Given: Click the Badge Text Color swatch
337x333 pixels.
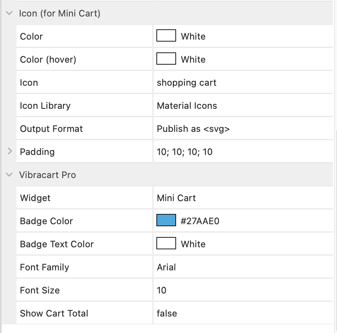Looking at the screenshot, I should coord(166,244).
